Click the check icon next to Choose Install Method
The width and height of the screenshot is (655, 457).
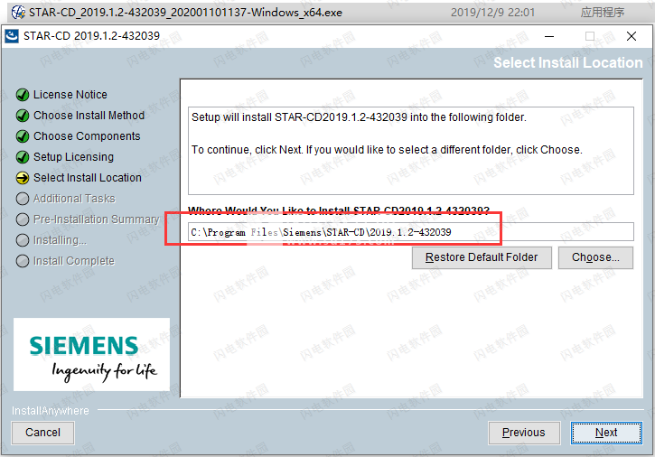pos(23,116)
